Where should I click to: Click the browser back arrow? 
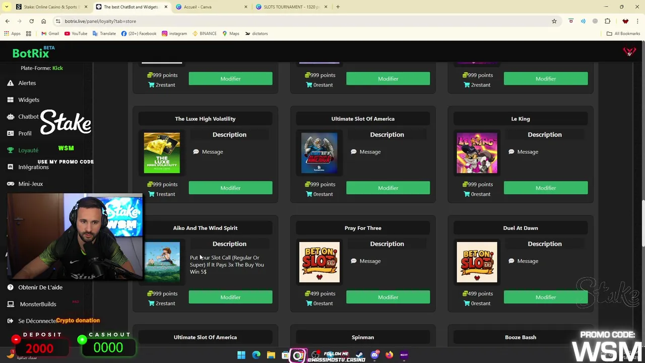click(7, 21)
